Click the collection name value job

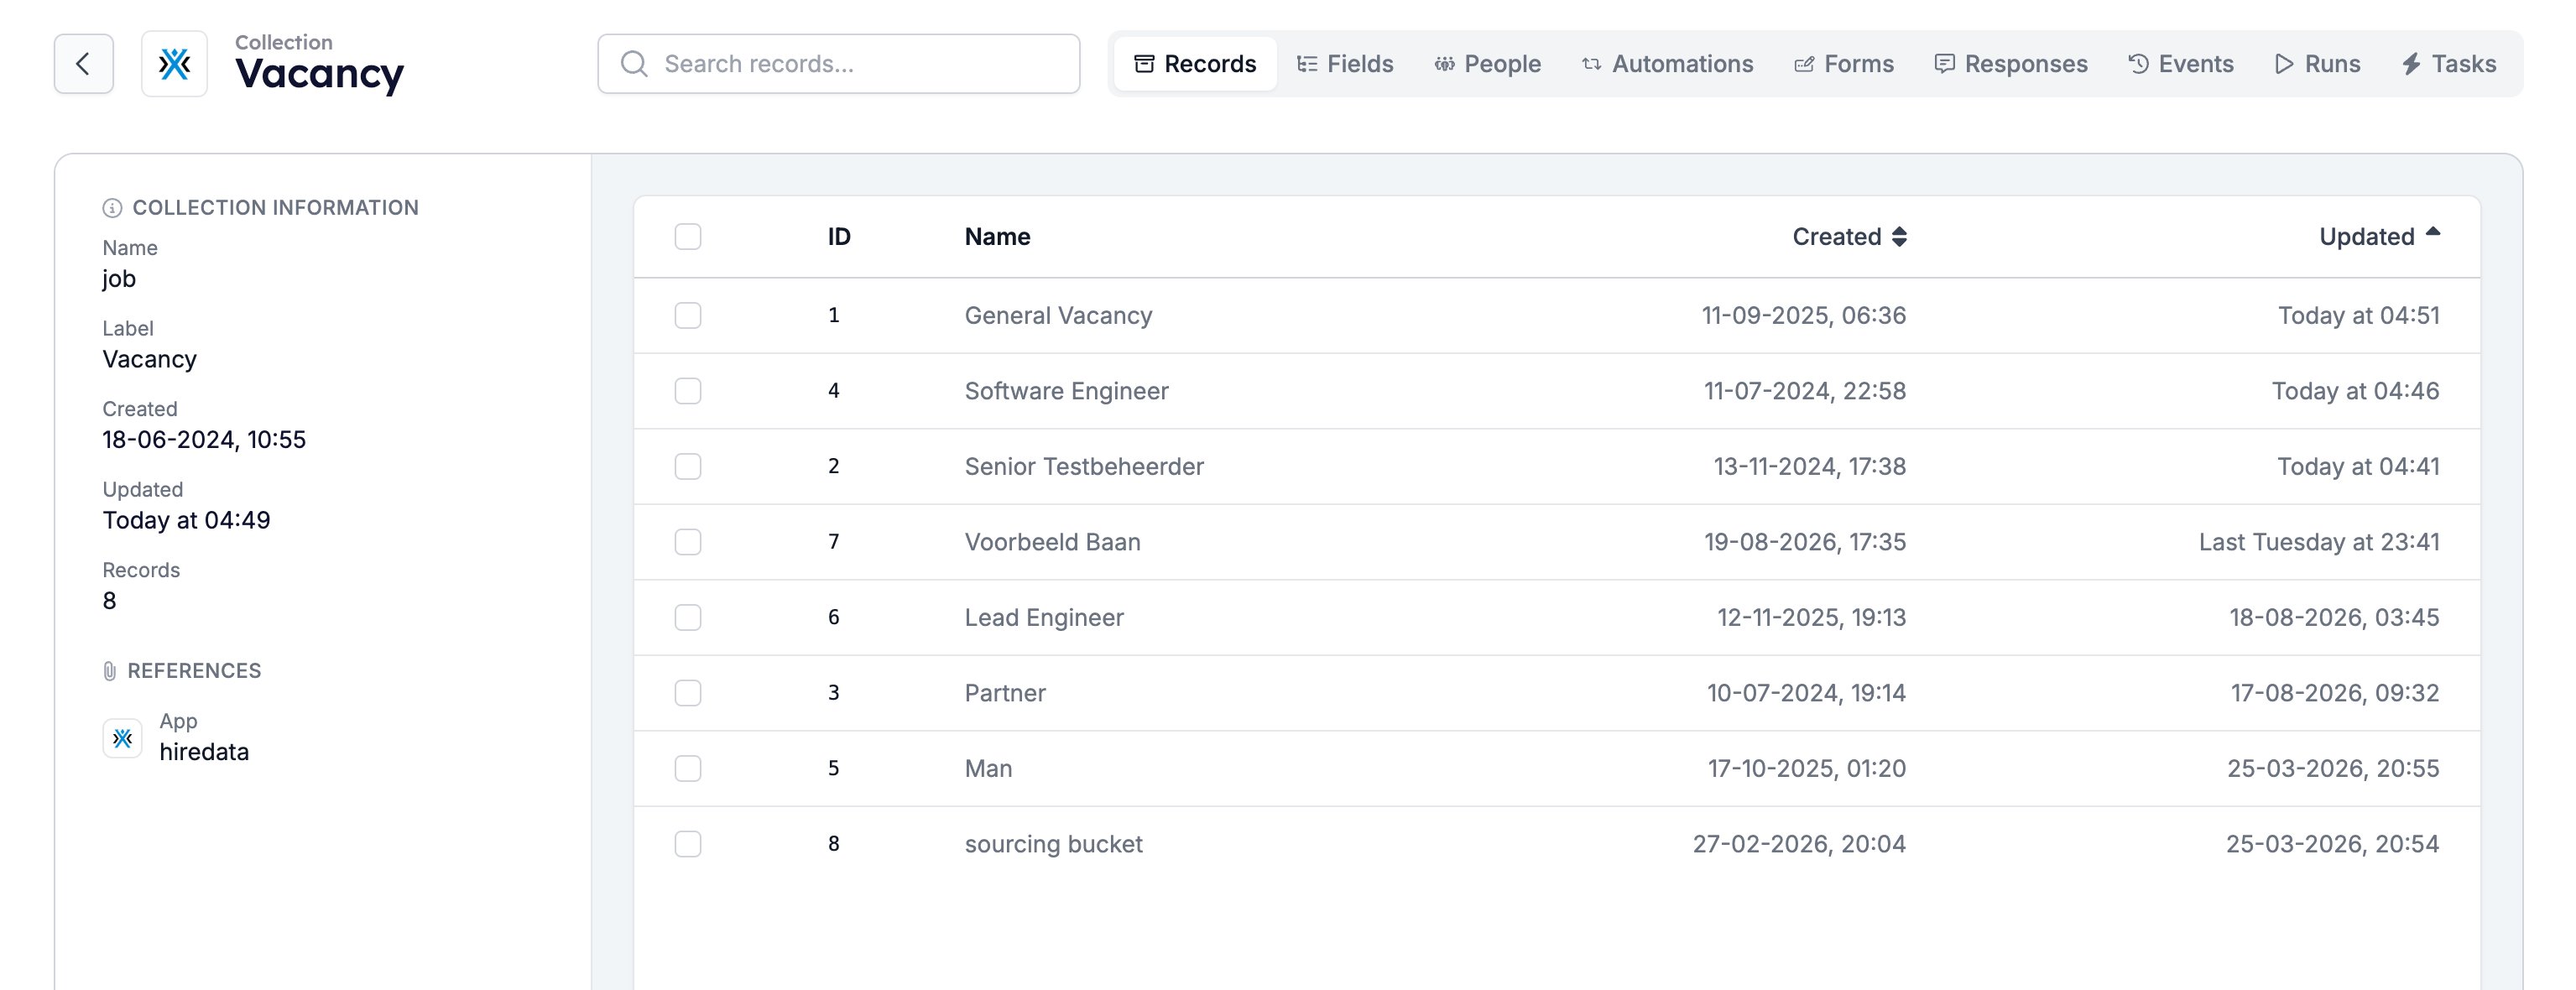pos(119,279)
